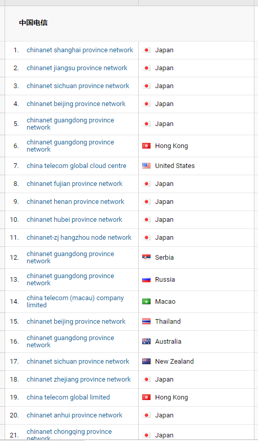This screenshot has height=441, width=258.
Task: Open chinanet fujian province network link
Action: [x=74, y=184]
